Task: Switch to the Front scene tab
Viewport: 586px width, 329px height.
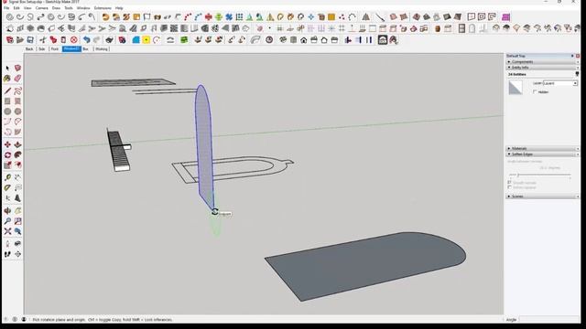Action: [55, 48]
